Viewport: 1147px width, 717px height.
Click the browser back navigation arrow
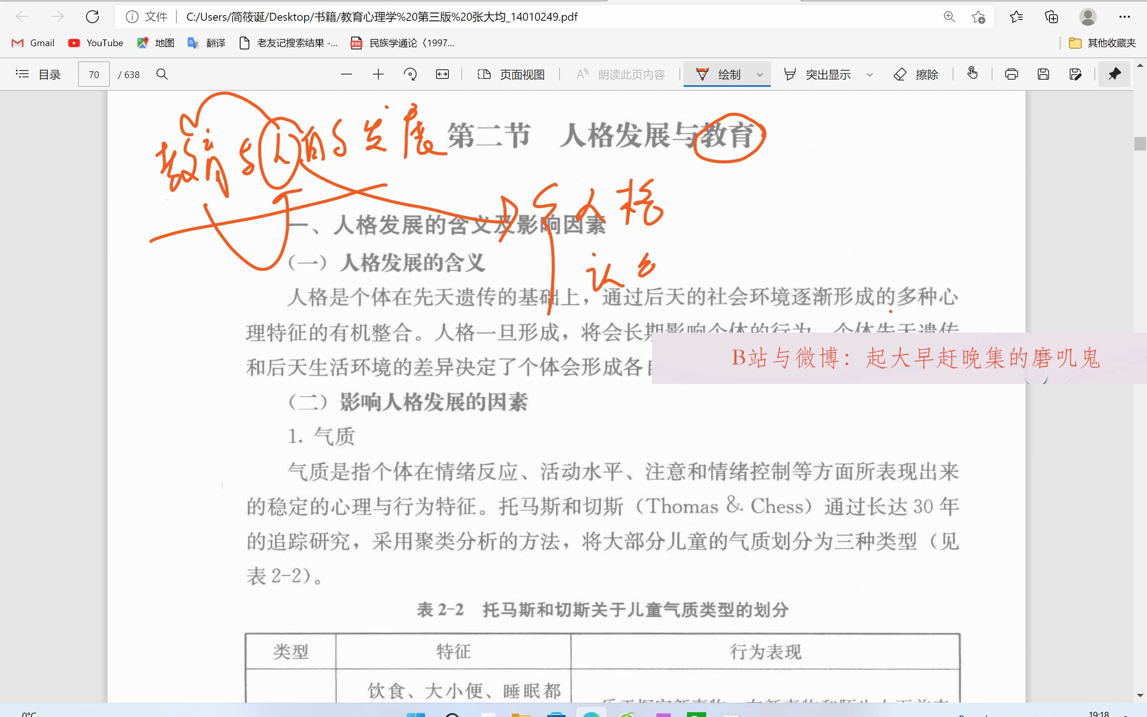22,16
